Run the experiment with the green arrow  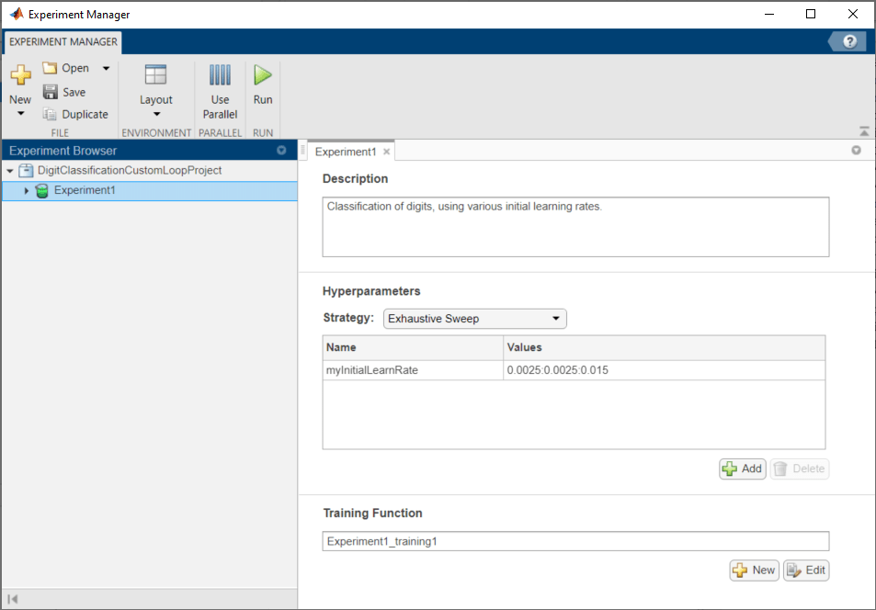[263, 85]
